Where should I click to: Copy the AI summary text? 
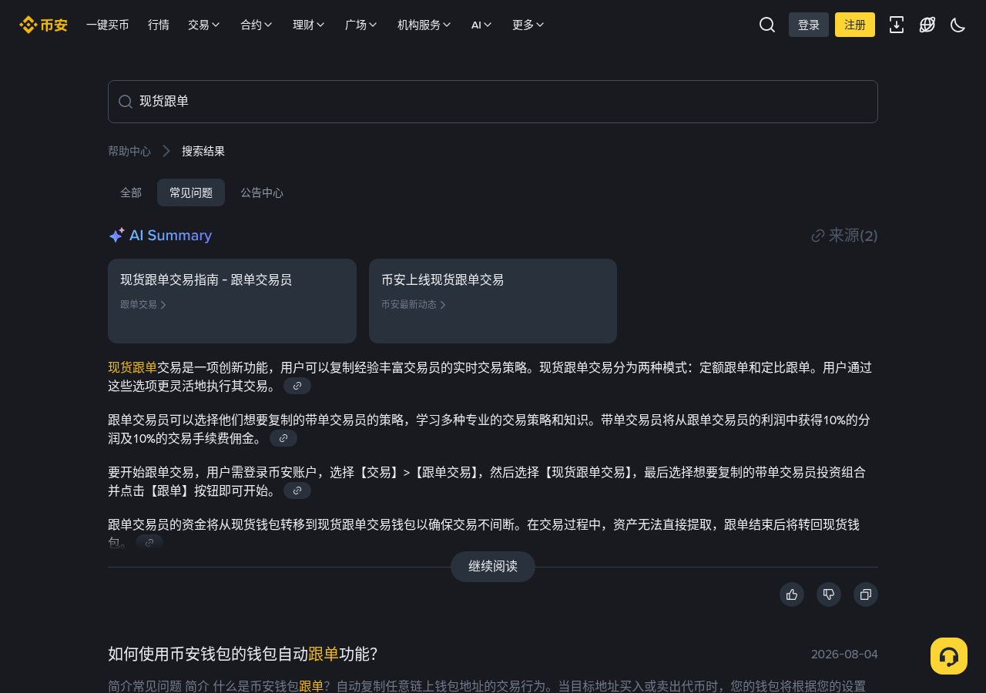tap(866, 594)
